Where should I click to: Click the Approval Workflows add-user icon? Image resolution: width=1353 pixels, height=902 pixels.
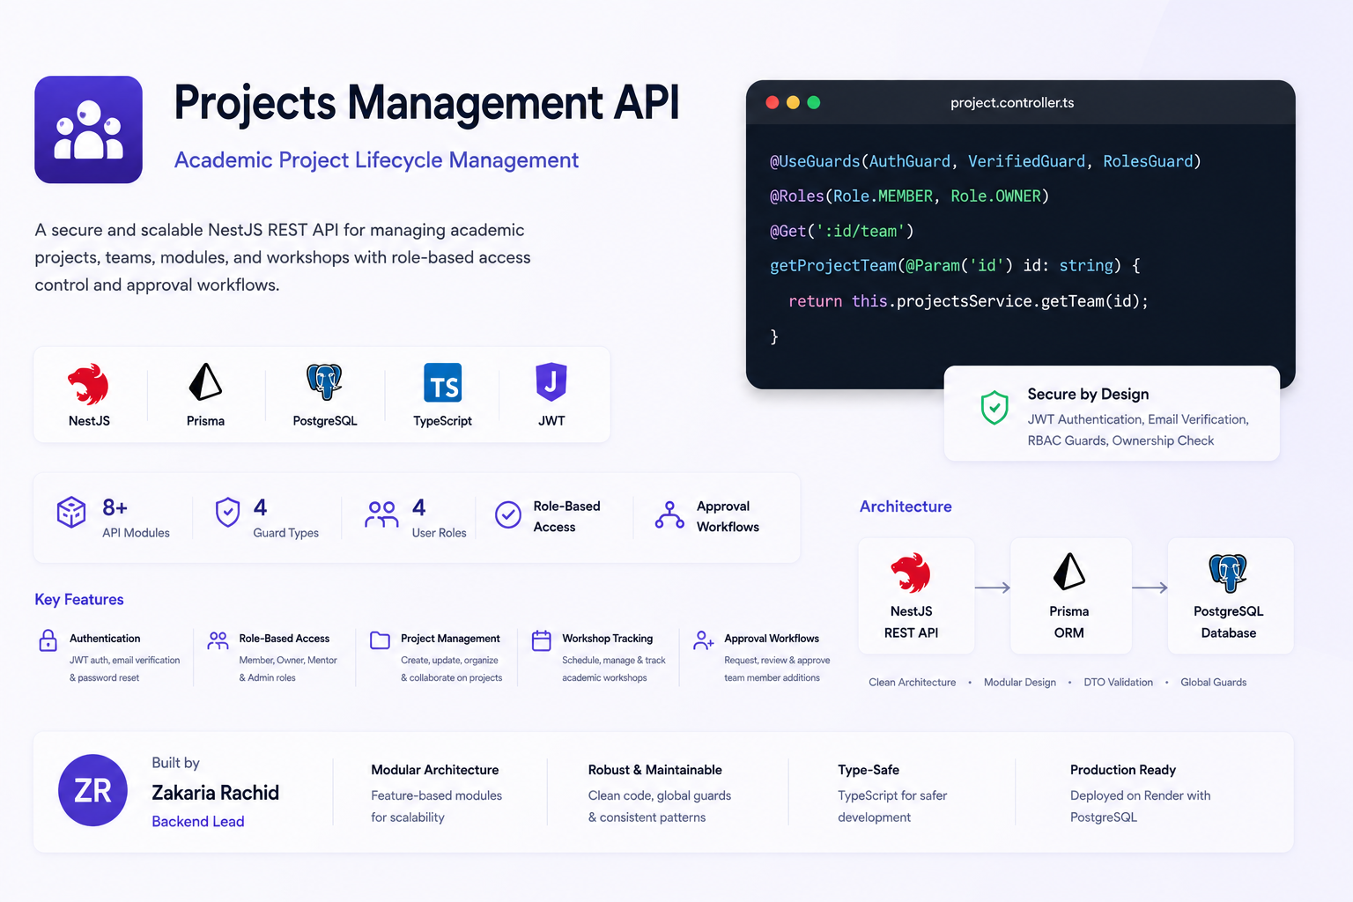click(703, 640)
